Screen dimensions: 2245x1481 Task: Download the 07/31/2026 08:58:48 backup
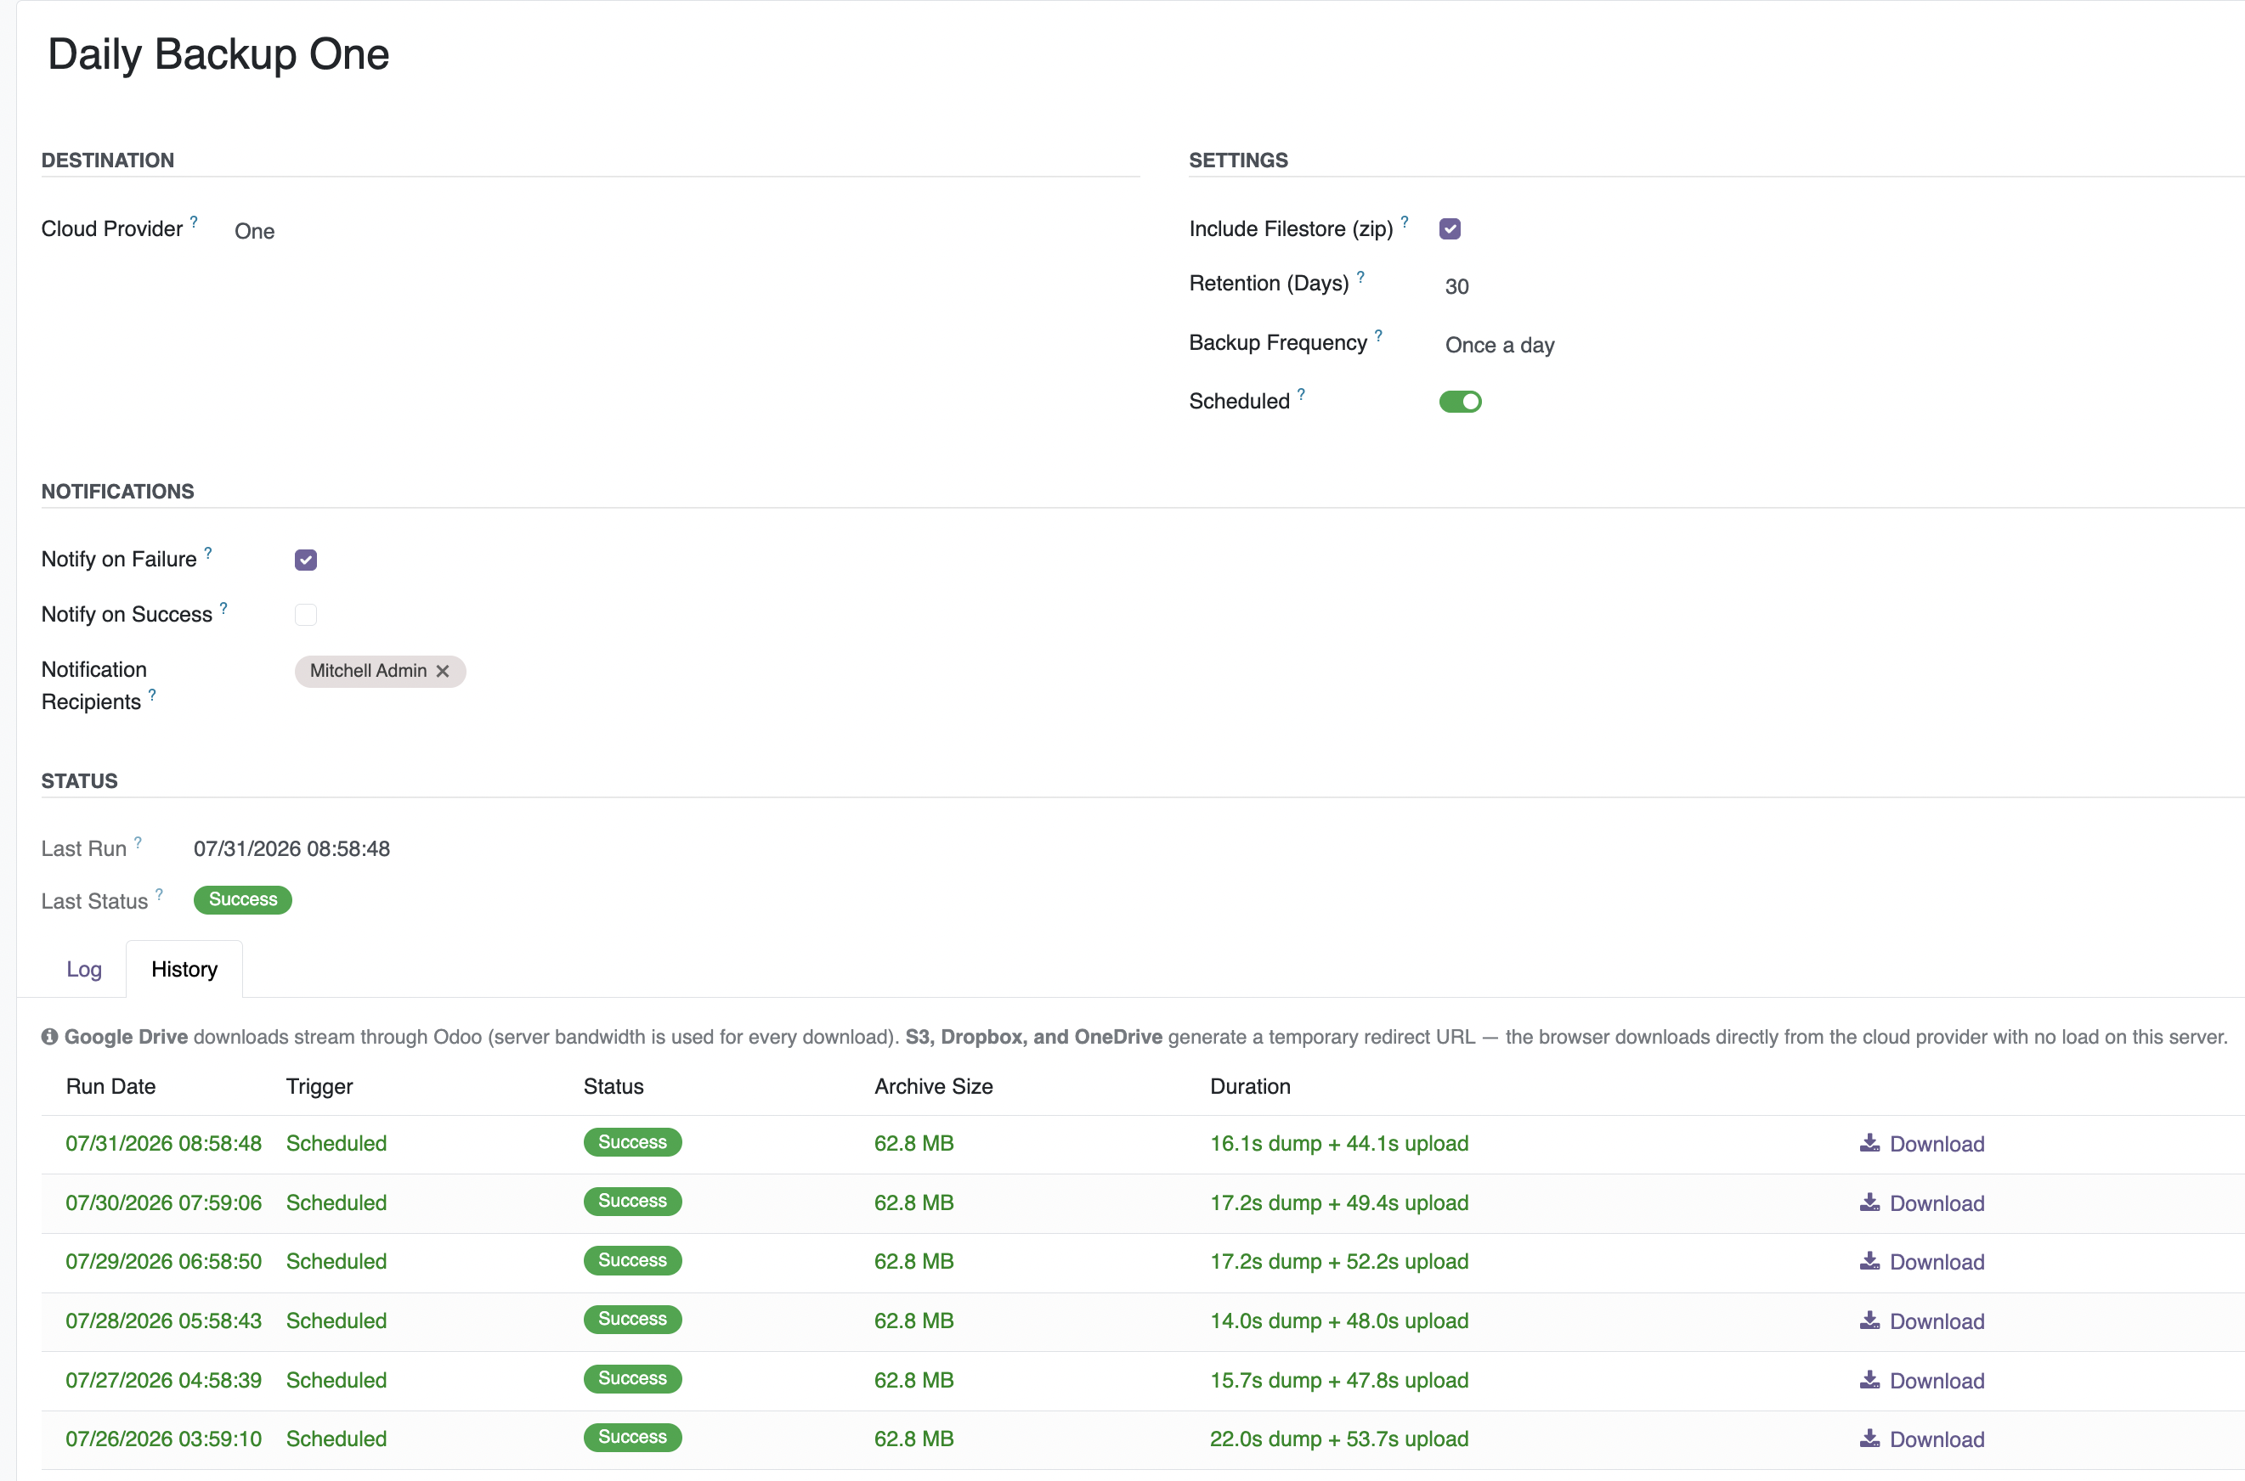[x=1922, y=1144]
